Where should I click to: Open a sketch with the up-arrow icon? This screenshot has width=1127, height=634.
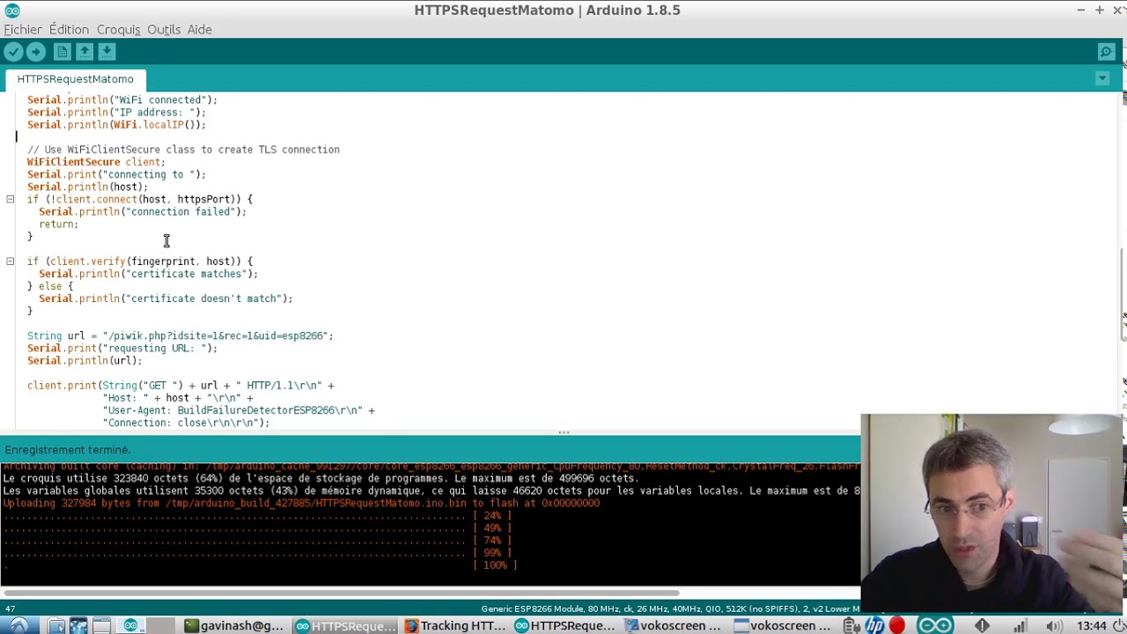[x=85, y=52]
